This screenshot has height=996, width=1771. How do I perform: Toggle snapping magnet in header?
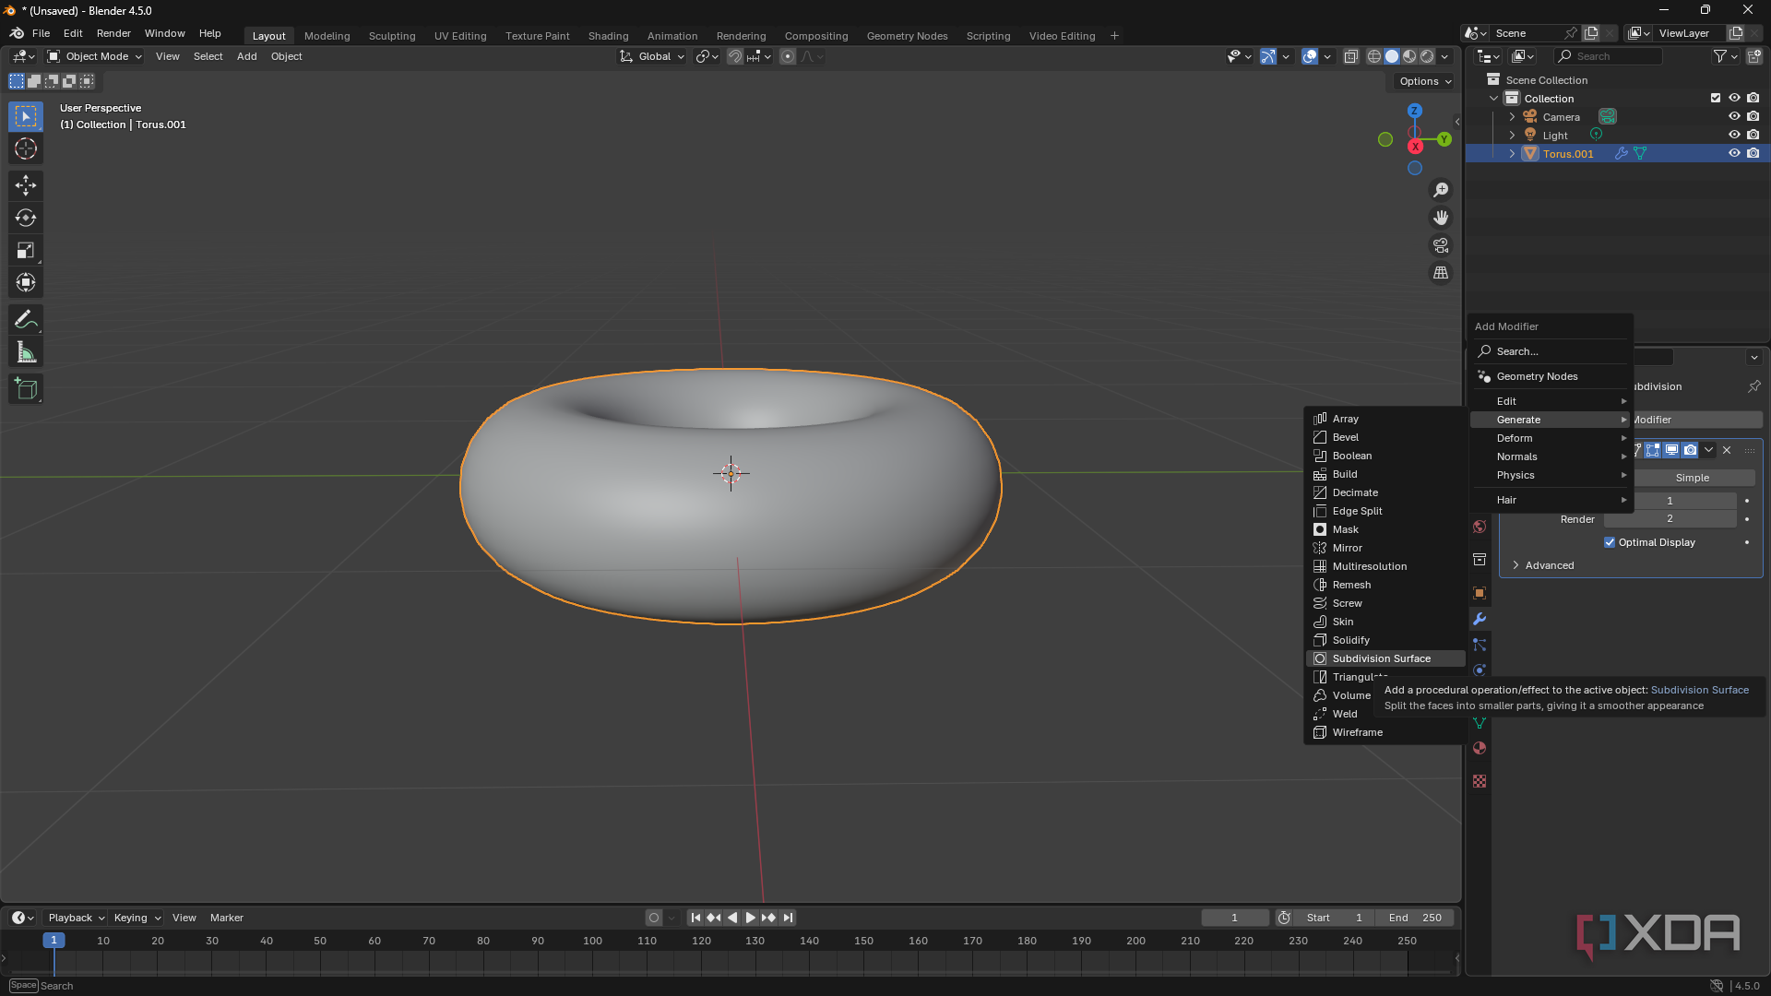click(x=734, y=56)
